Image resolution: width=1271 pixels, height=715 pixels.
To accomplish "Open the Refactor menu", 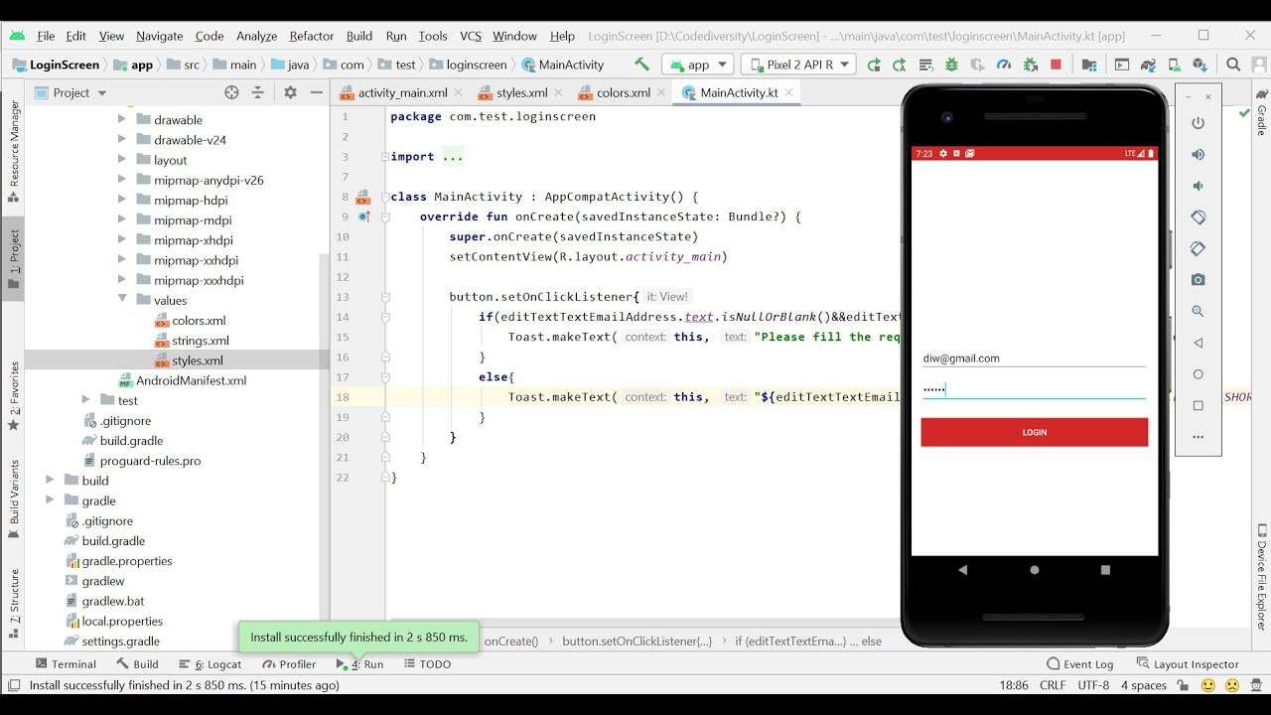I will point(312,36).
